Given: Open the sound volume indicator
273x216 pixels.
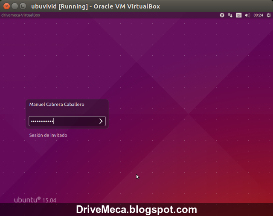Looking at the screenshot, I should pos(247,15).
